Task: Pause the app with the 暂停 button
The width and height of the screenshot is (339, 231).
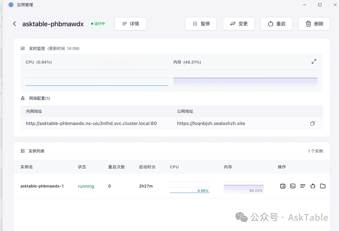Action: pos(201,24)
